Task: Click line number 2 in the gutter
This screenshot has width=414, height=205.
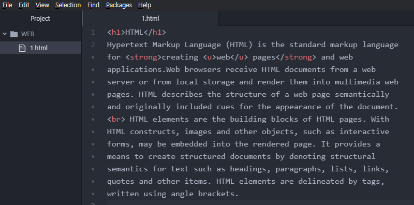Action: point(93,45)
